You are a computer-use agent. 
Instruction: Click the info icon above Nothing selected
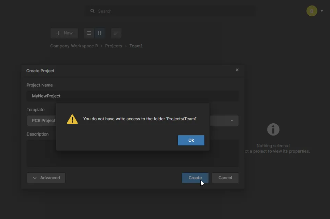tap(273, 129)
